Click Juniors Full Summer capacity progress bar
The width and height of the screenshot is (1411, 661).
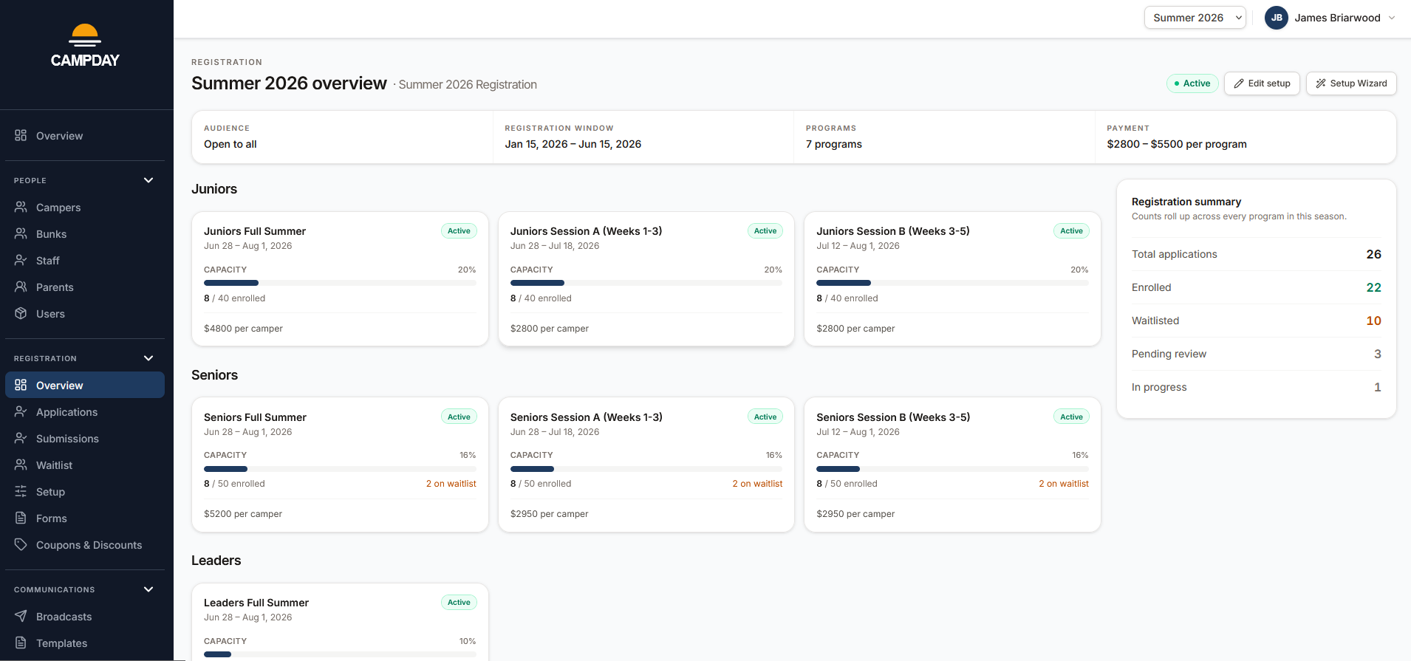[340, 283]
